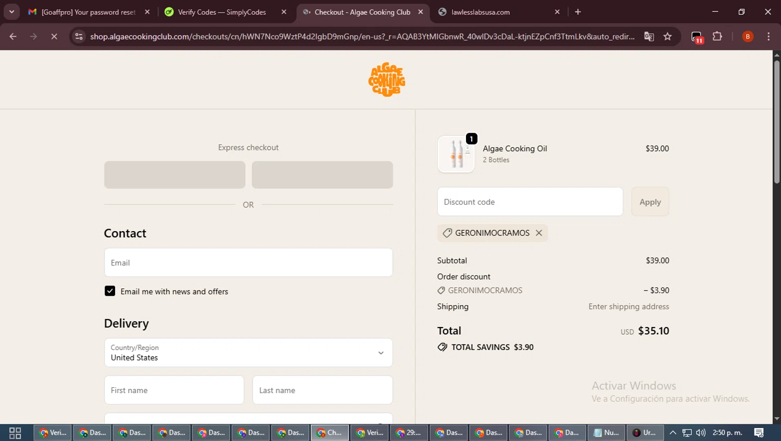Open the tab search dropdown arrow
The width and height of the screenshot is (781, 441).
[x=11, y=11]
